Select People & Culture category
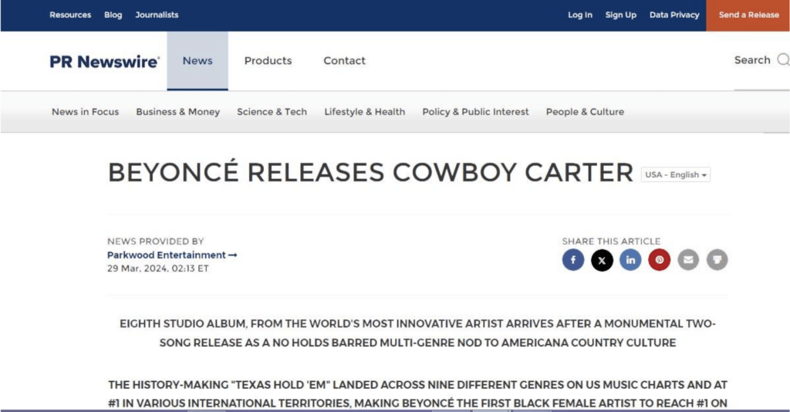 (585, 112)
